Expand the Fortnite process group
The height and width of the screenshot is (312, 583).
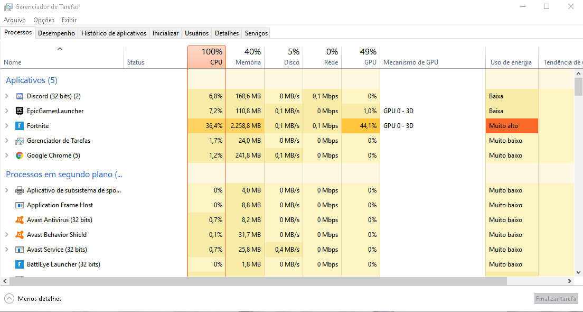tap(7, 126)
